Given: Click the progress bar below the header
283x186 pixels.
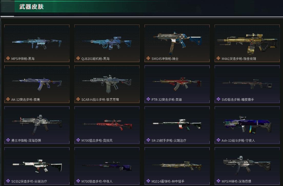Looking at the screenshot, I should click(x=141, y=17).
